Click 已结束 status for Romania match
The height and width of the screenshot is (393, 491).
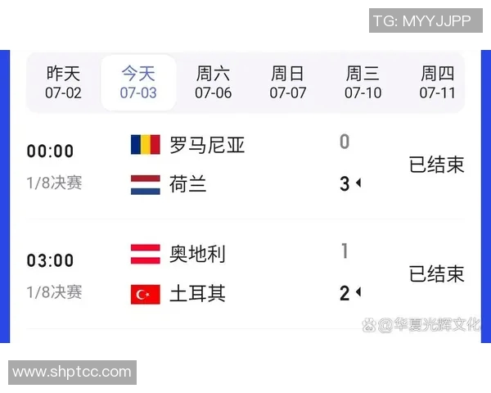click(436, 165)
